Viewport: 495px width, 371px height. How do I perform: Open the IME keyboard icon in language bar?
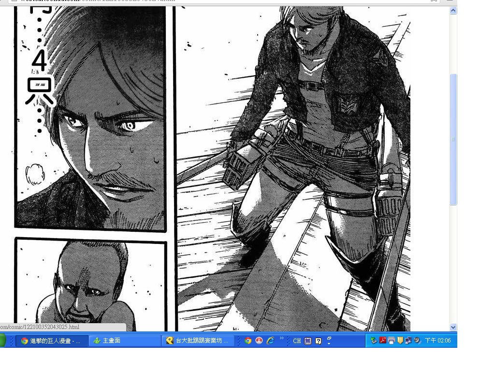[308, 341]
